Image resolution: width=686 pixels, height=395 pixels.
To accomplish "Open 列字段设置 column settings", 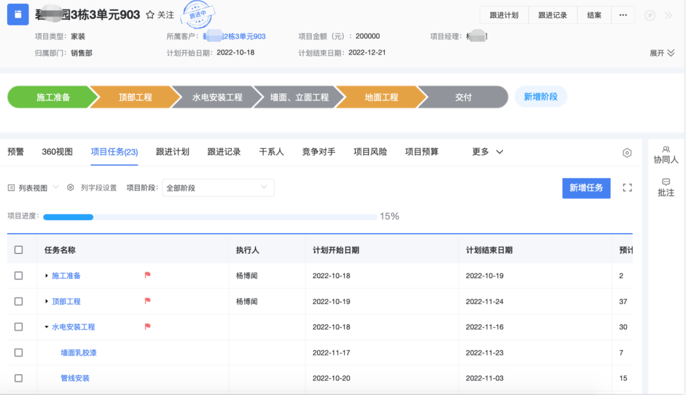I will [x=92, y=188].
